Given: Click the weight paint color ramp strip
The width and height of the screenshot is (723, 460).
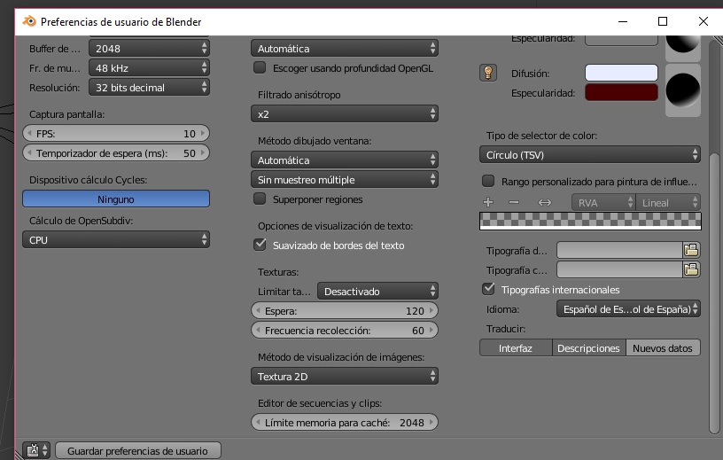Looking at the screenshot, I should (x=590, y=221).
